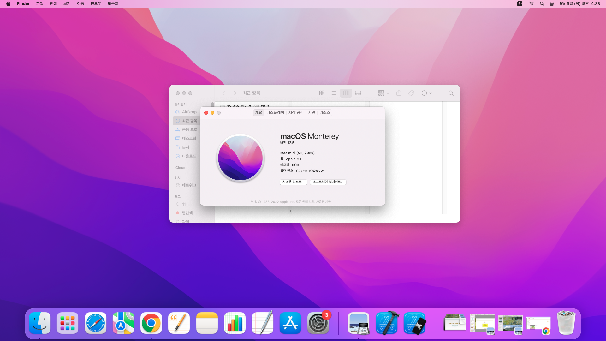Viewport: 606px width, 341px height.
Task: Select 응용 프로그램 in Finder sidebar
Action: pyautogui.click(x=186, y=130)
